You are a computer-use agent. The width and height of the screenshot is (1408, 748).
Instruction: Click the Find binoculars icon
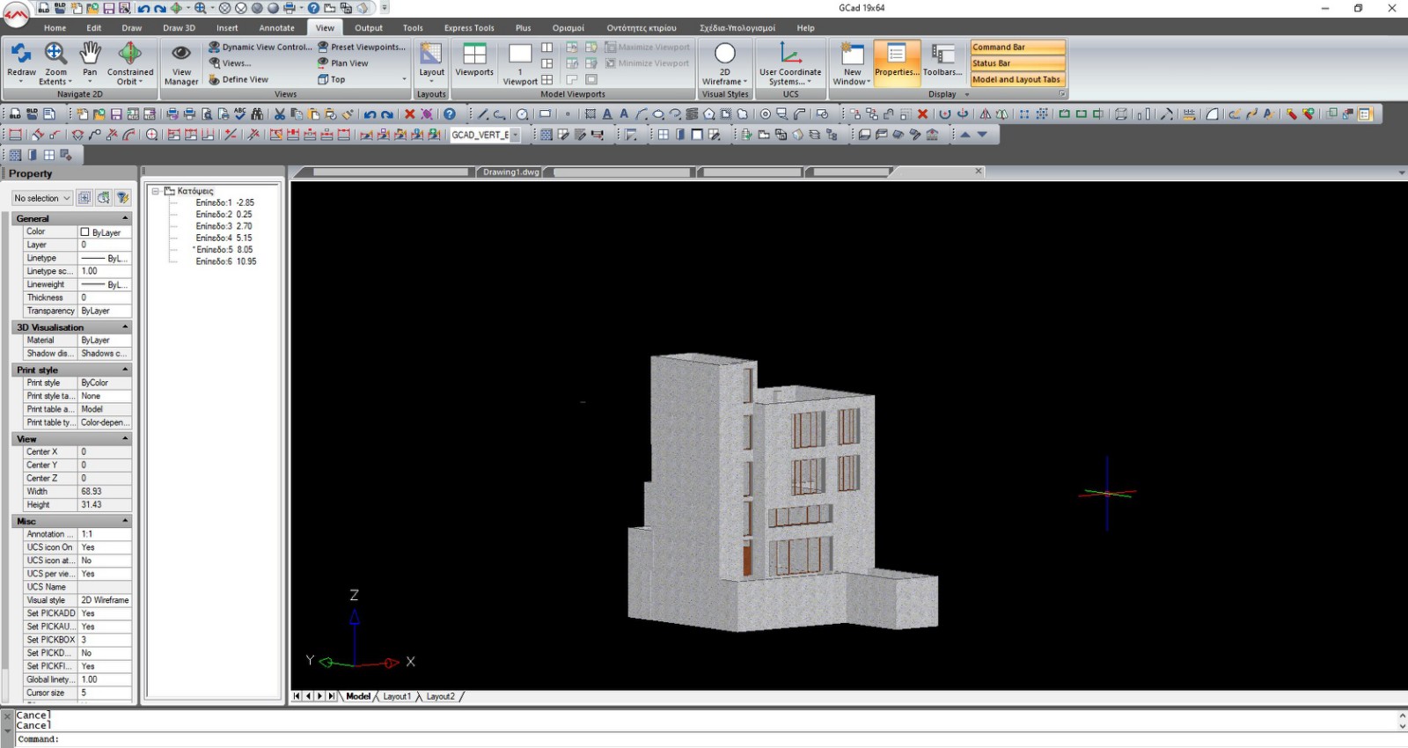[x=257, y=114]
